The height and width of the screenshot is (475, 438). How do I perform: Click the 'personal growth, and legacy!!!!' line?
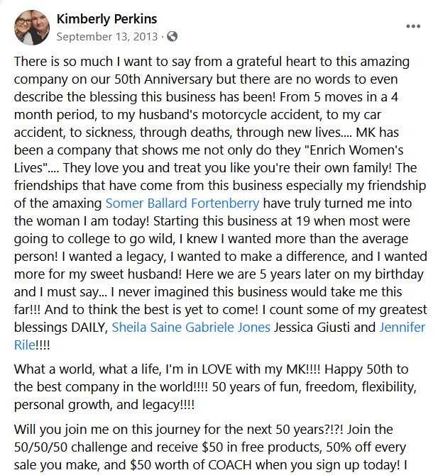pyautogui.click(x=104, y=405)
